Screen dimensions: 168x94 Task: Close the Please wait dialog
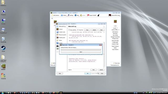pos(101,45)
